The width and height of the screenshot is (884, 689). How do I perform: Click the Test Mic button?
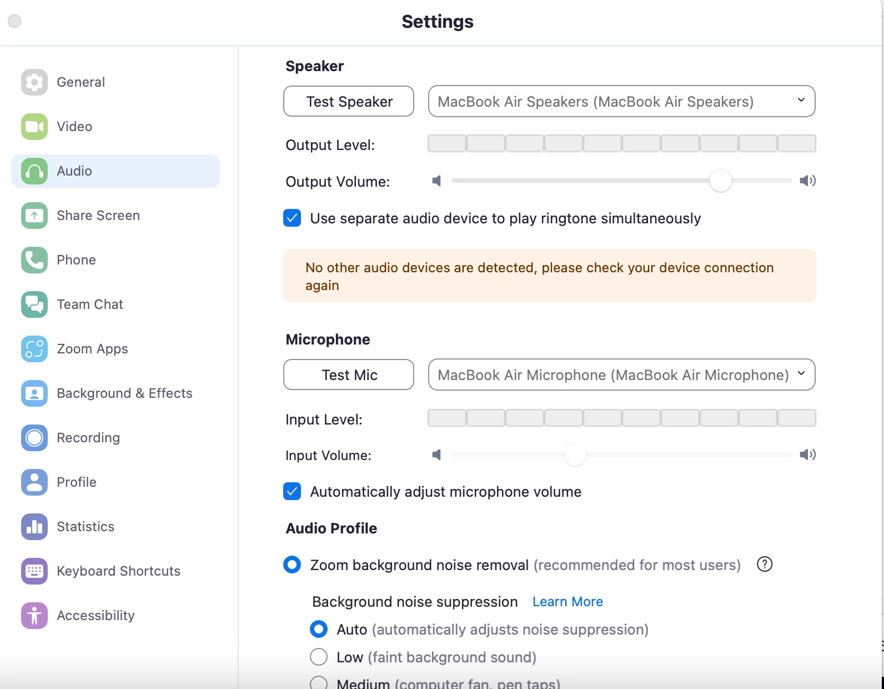[349, 375]
